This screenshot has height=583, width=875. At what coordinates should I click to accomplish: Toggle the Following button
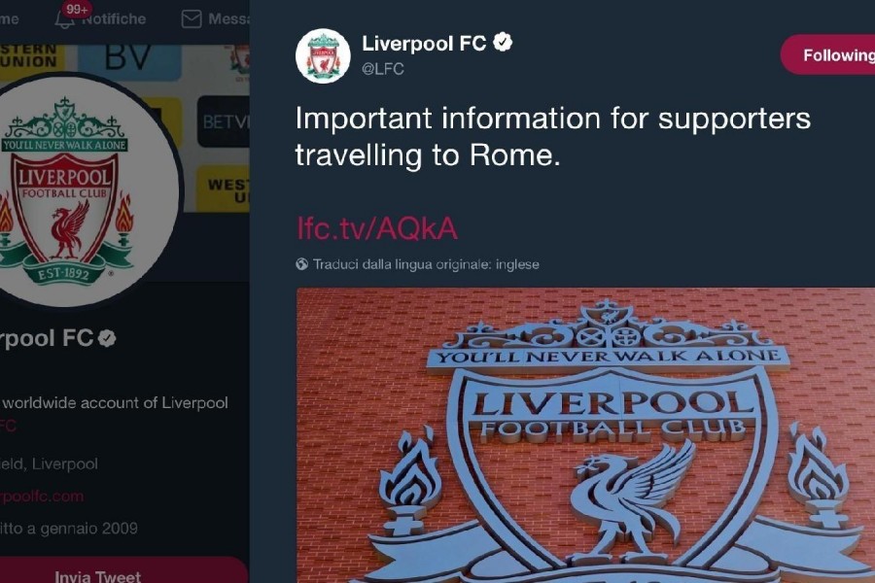pos(828,54)
